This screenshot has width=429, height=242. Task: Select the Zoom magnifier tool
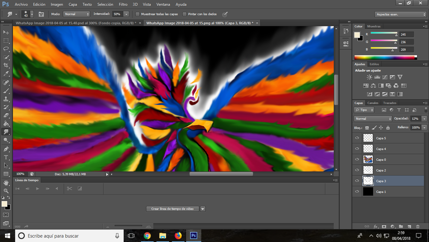tap(6, 191)
